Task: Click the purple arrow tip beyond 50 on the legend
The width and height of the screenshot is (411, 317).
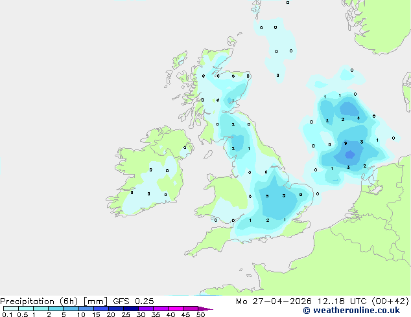Action: coord(205,309)
